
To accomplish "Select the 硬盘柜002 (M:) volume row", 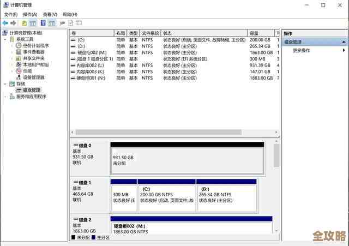I will (174, 52).
